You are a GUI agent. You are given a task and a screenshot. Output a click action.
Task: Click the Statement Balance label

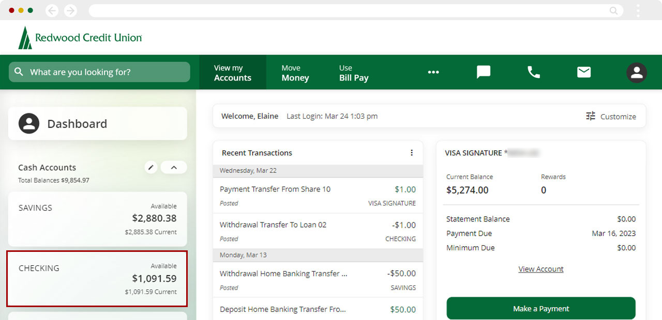(478, 219)
